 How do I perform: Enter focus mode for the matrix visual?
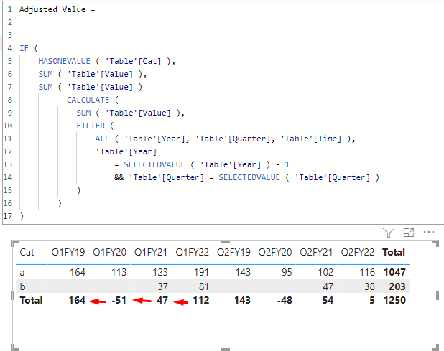[x=409, y=233]
